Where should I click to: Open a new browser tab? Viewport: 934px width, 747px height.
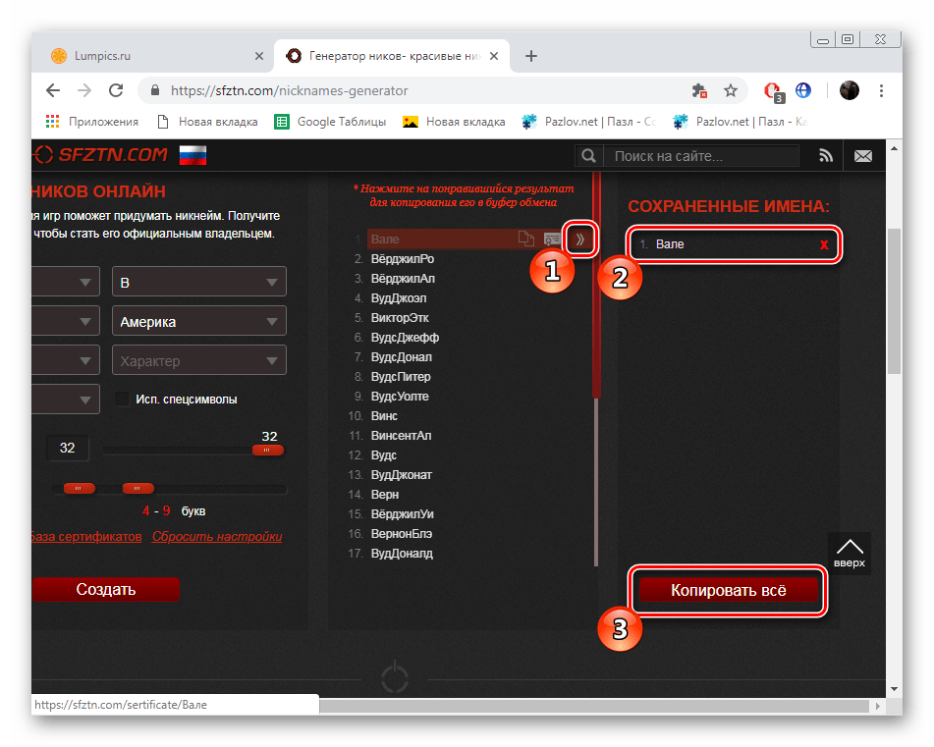(x=531, y=56)
